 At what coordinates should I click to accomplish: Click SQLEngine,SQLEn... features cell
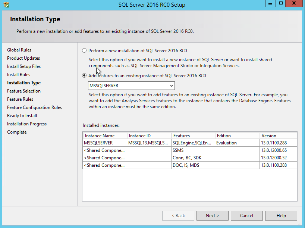pos(193,143)
